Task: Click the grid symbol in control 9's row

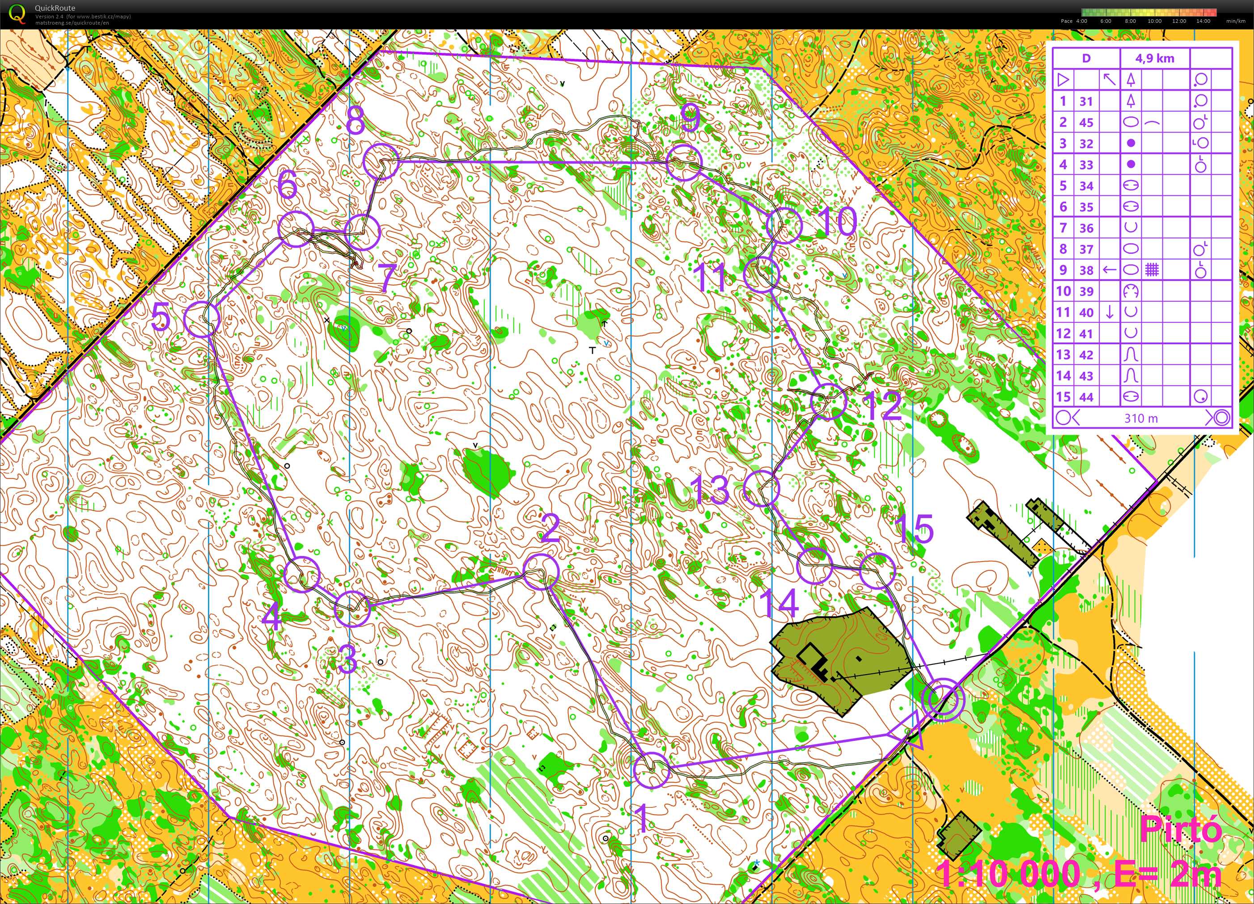Action: point(1152,270)
